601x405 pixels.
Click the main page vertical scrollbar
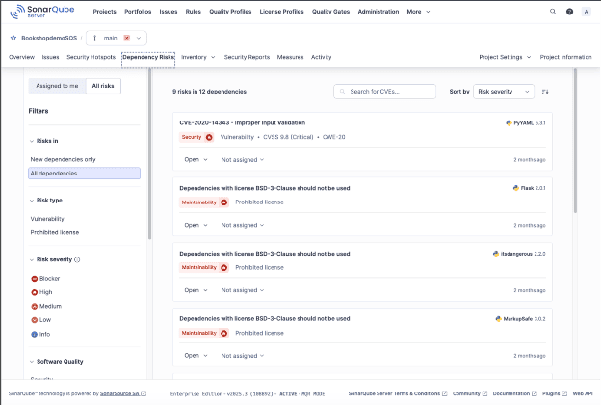(575, 141)
